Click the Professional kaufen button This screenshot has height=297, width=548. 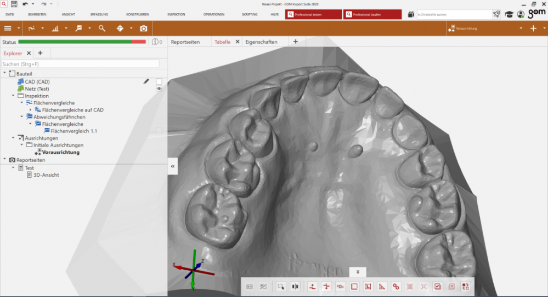(372, 14)
